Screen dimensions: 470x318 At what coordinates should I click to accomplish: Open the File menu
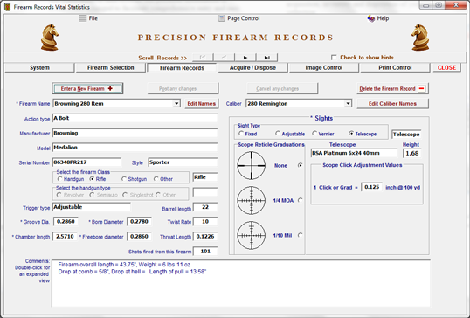click(93, 18)
